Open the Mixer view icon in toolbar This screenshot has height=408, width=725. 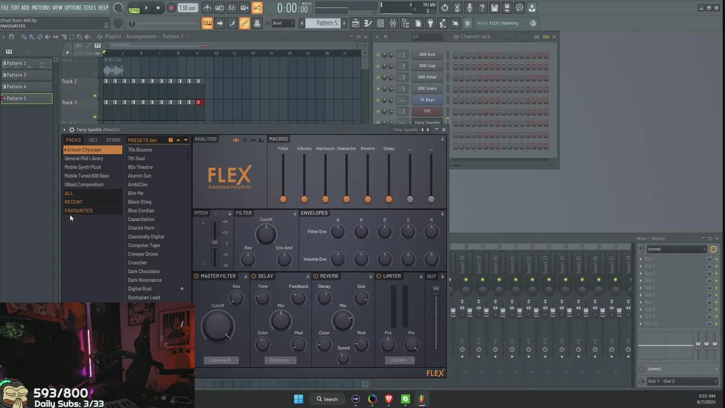coord(393,23)
